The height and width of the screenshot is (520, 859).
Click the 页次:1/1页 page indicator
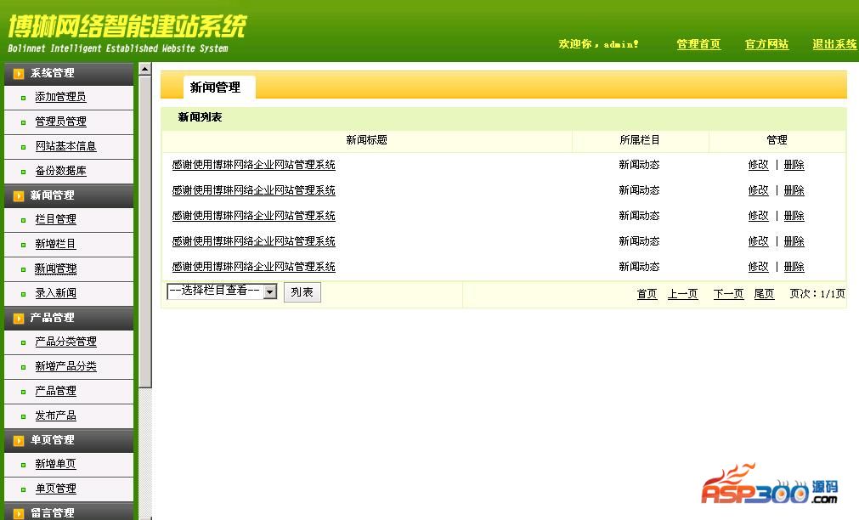(x=817, y=294)
